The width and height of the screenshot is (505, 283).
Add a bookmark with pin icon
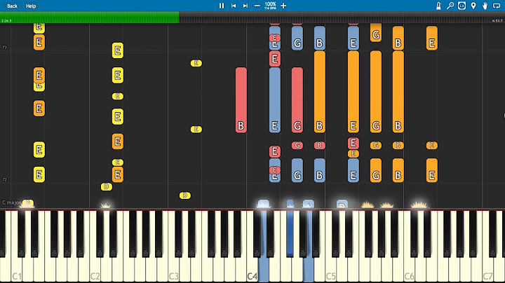473,6
